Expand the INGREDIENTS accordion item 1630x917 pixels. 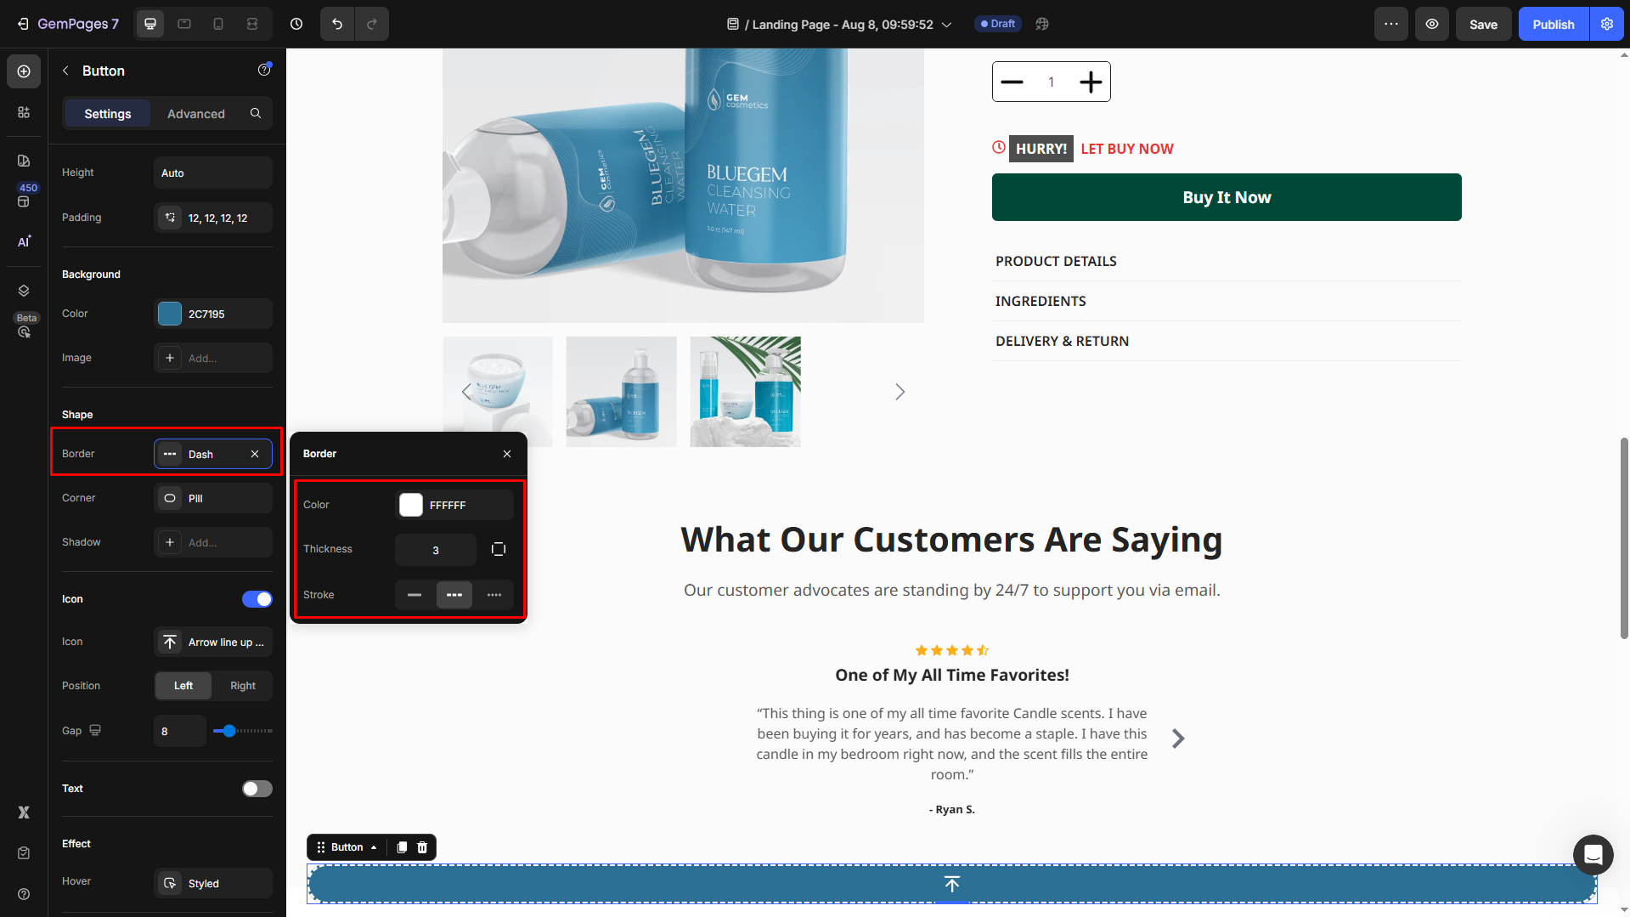tap(1041, 301)
